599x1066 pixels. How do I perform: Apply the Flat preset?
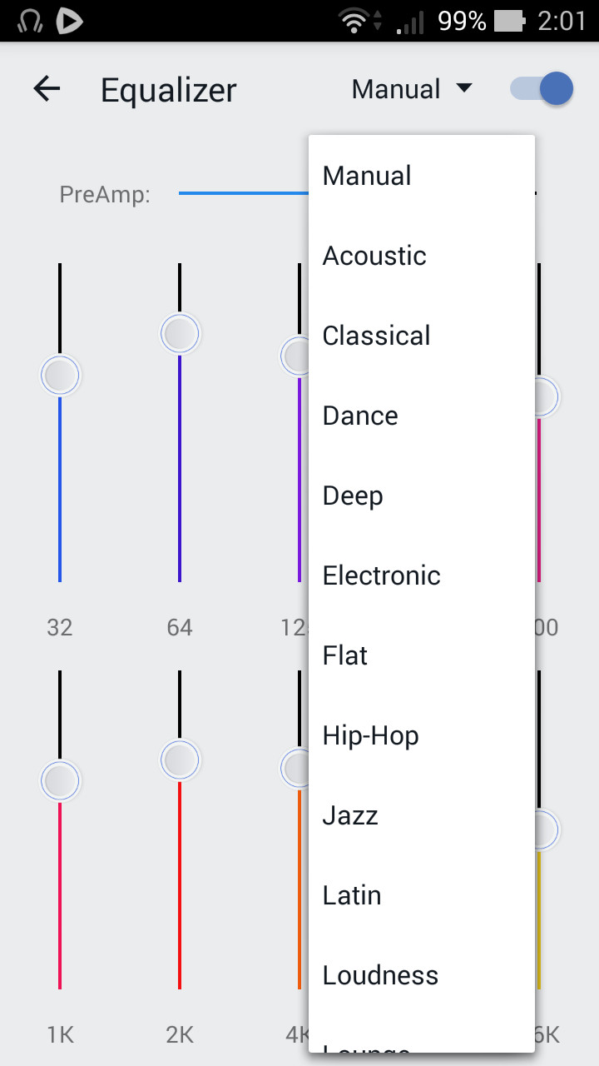coord(344,655)
